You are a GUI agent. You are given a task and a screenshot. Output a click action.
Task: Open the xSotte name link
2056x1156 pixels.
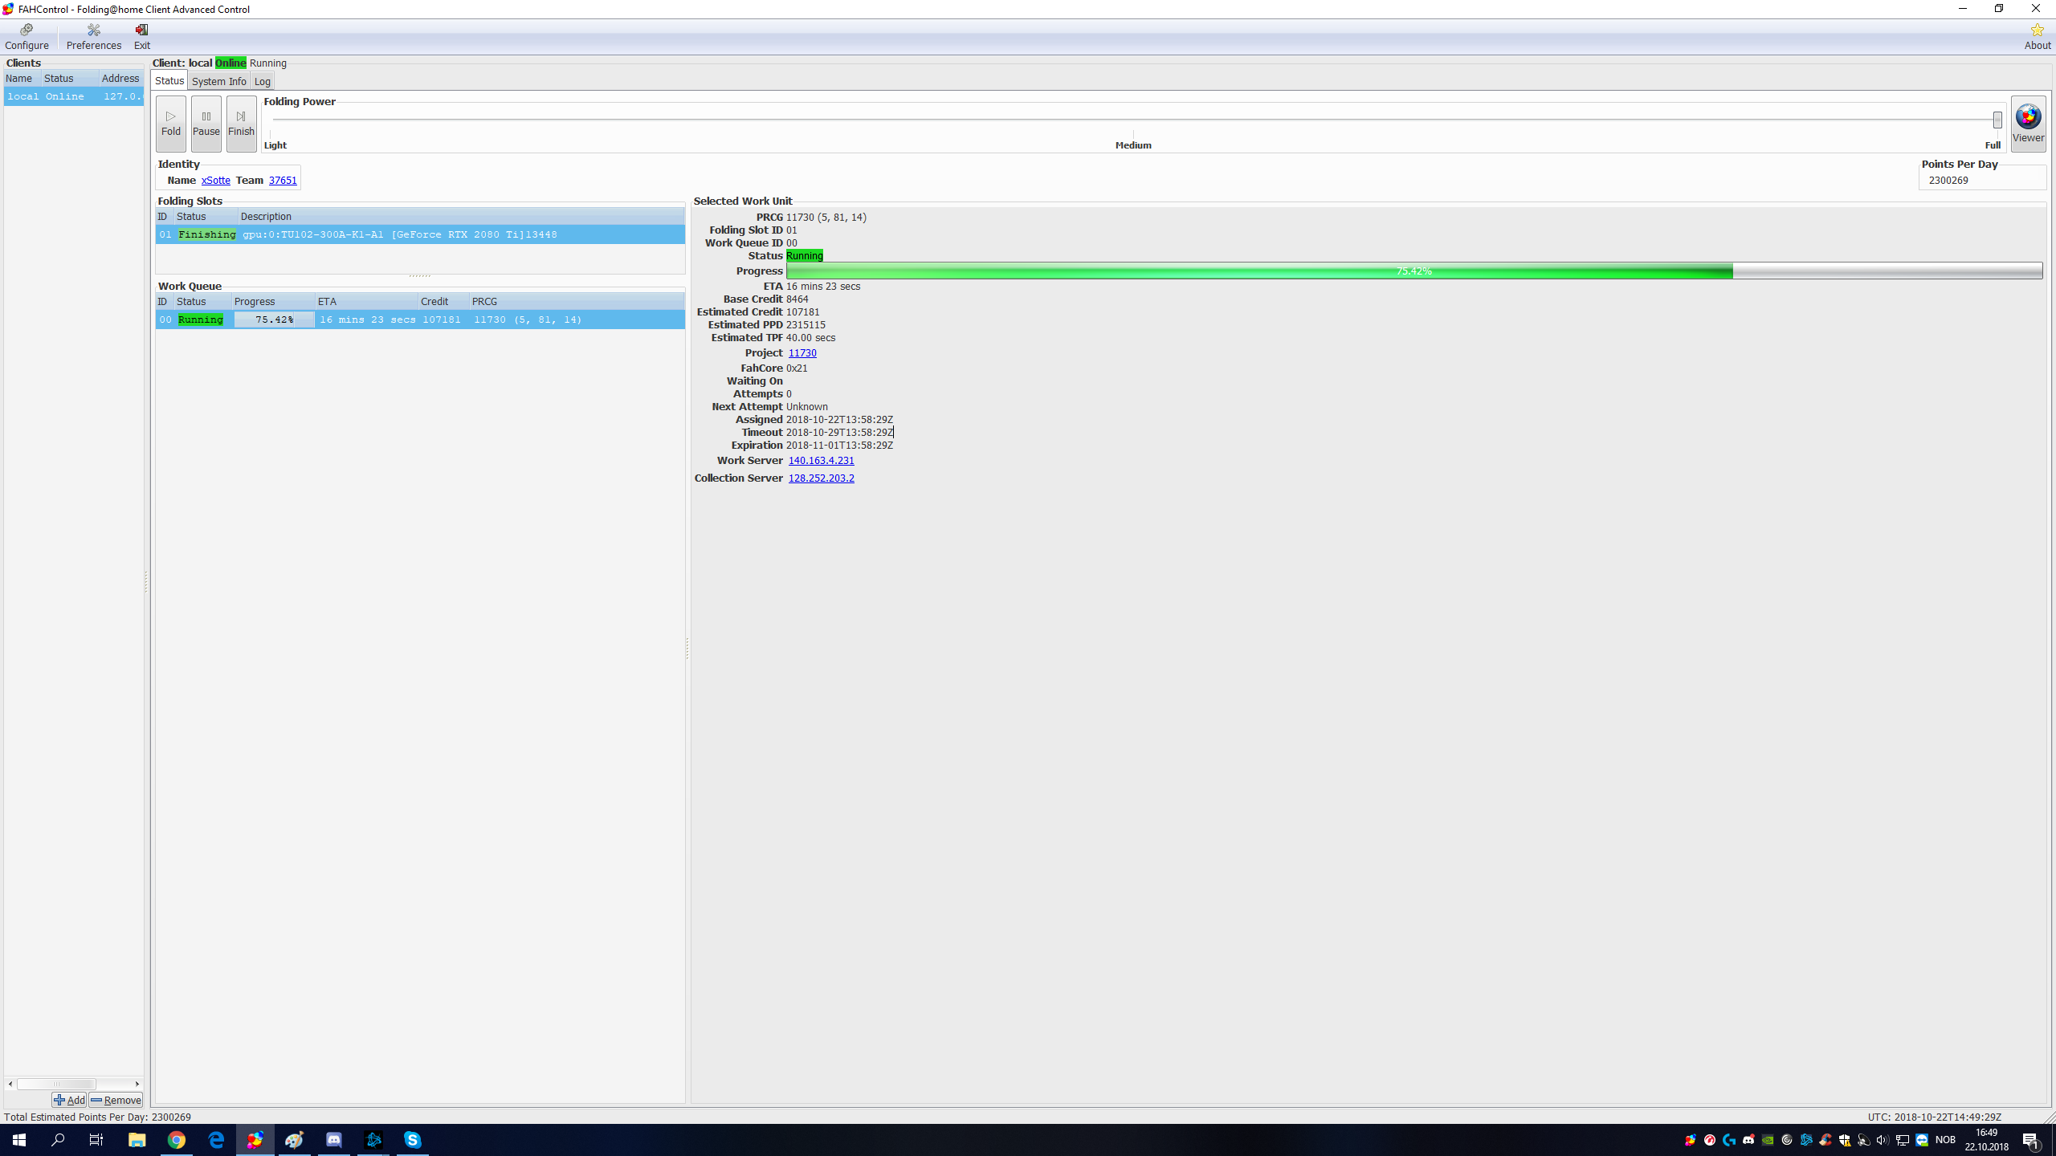[x=215, y=180]
